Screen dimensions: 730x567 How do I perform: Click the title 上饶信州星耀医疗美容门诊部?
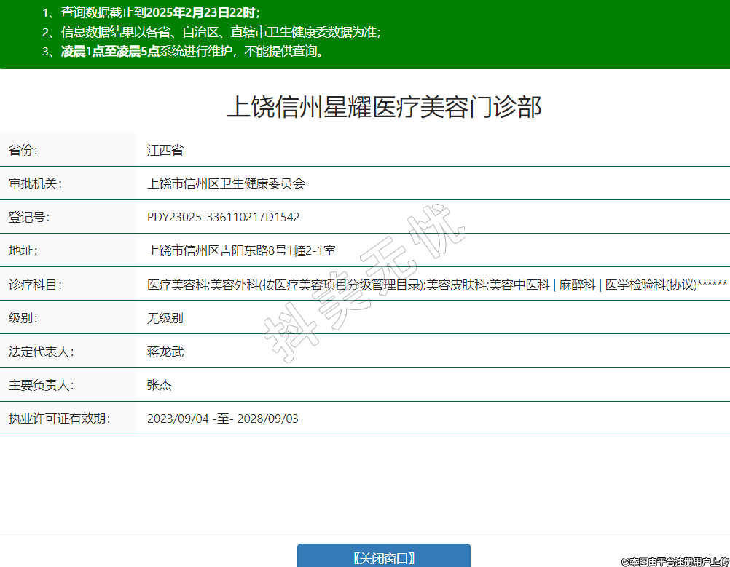click(x=384, y=107)
